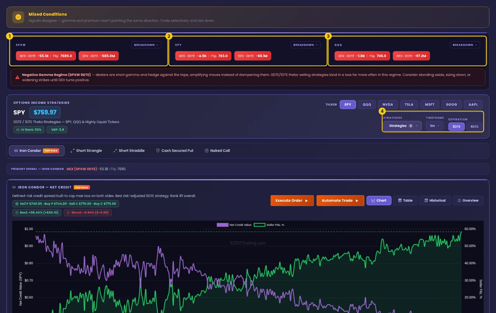Image resolution: width=496 pixels, height=313 pixels.
Task: Click the $759.97 SPY price box
Action: (45, 112)
